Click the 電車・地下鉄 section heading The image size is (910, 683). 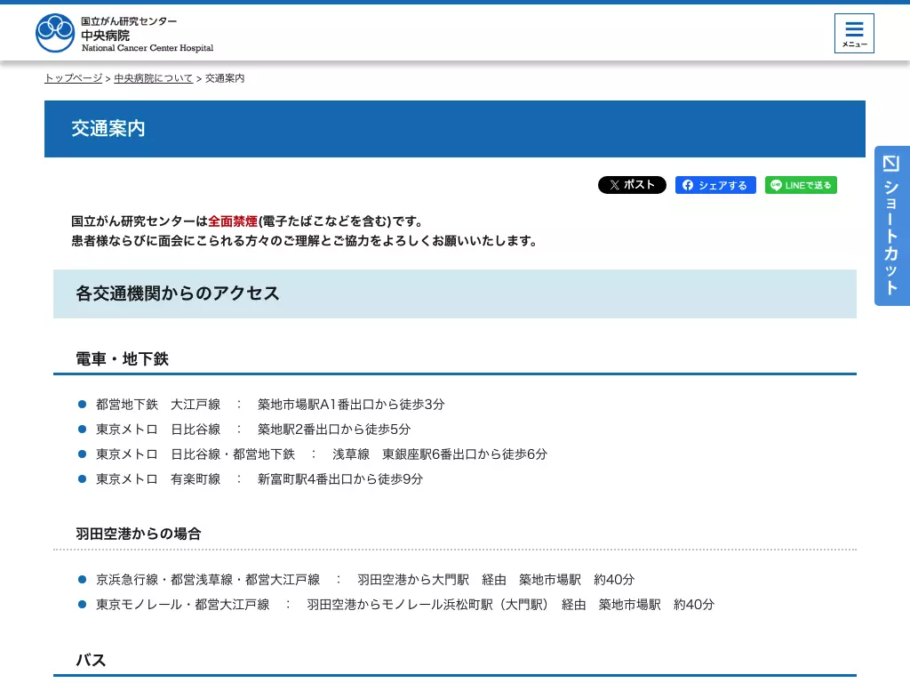(123, 359)
